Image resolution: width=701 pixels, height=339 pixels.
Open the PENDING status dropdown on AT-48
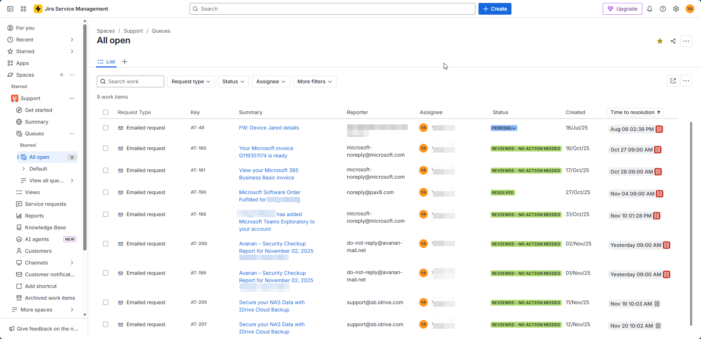[x=504, y=128]
